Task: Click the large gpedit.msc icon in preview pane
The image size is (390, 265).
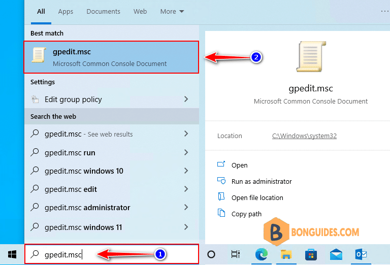Action: [311, 56]
